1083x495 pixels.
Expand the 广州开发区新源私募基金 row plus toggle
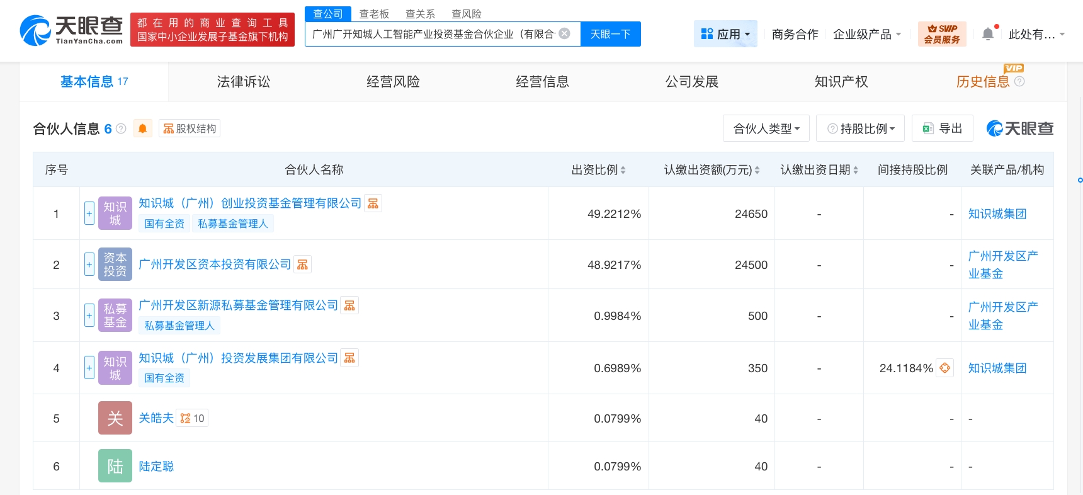(x=89, y=316)
